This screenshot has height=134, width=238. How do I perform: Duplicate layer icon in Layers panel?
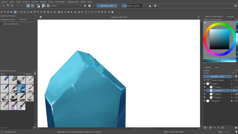tap(210, 127)
